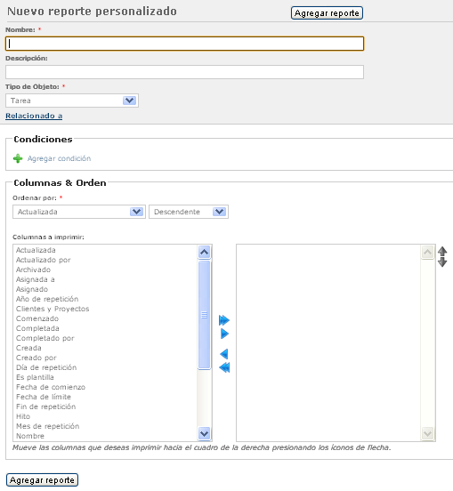453x491 pixels.
Task: Select 'Fecha de límite' in columns list
Action: point(44,397)
